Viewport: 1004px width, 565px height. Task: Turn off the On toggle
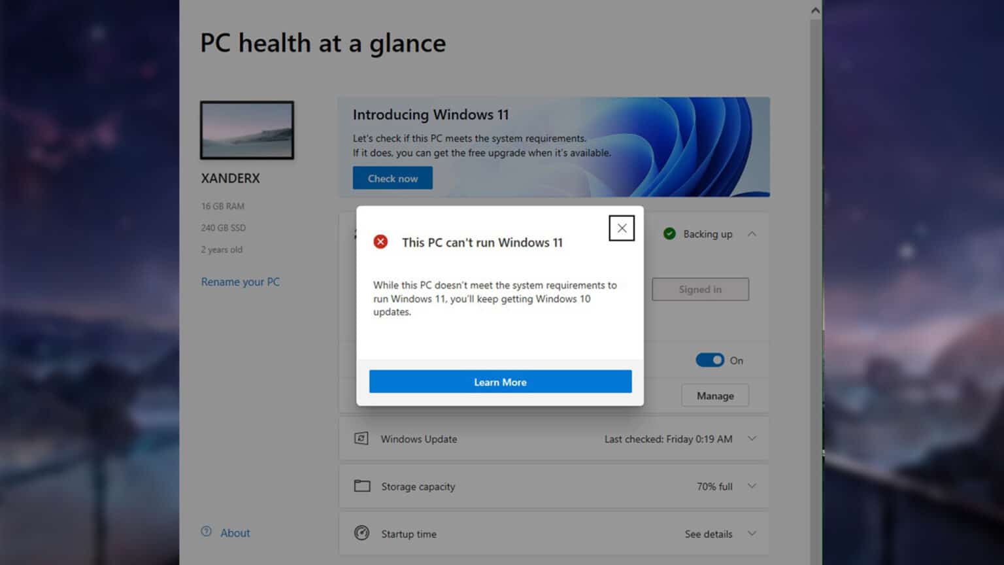(x=709, y=360)
